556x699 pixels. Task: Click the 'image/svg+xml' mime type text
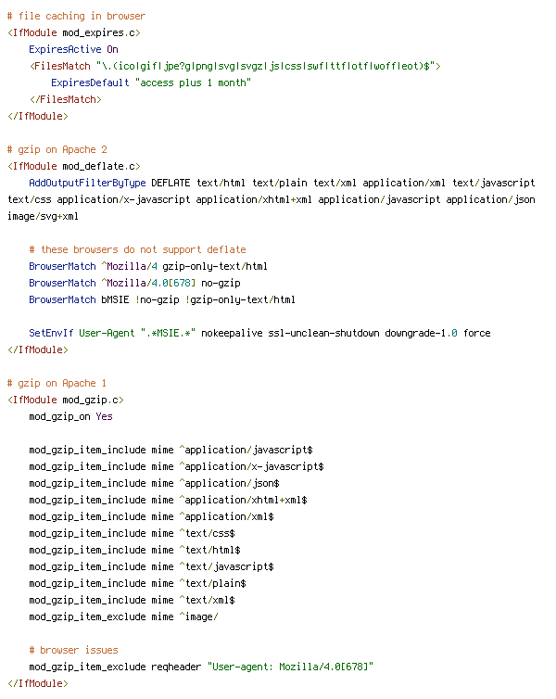coord(43,216)
